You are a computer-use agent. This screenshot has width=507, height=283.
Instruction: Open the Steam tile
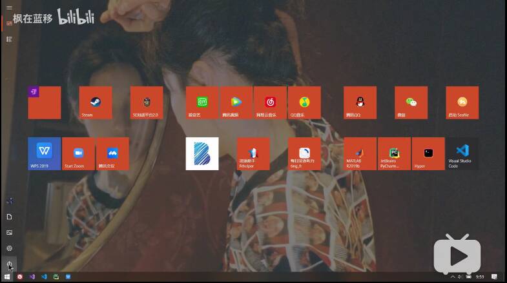coord(95,102)
